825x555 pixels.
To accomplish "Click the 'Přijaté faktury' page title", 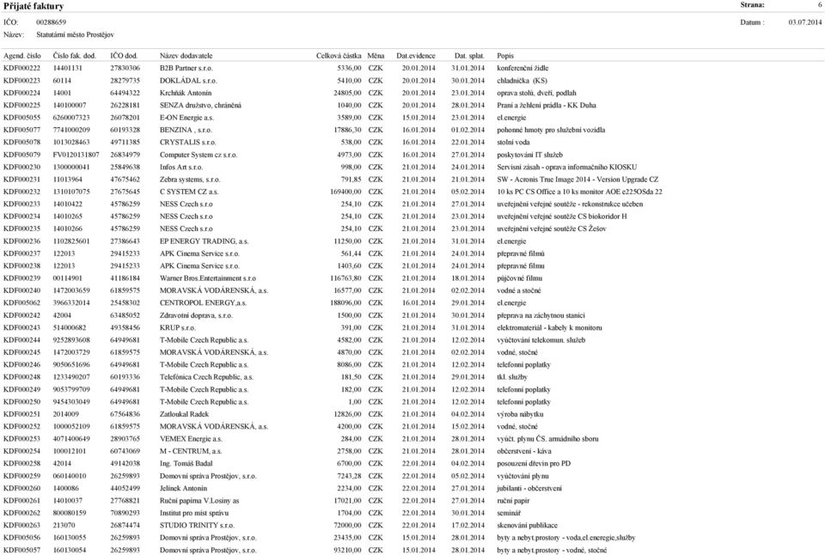I will pyautogui.click(x=34, y=6).
